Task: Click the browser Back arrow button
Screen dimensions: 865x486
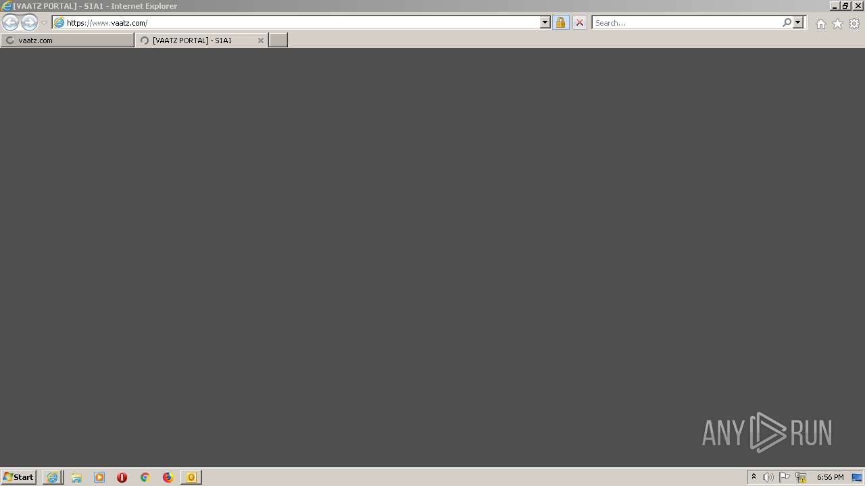Action: point(10,23)
